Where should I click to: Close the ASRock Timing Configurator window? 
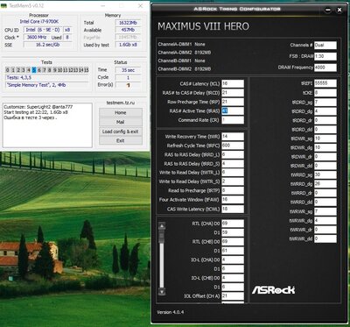tap(339, 10)
